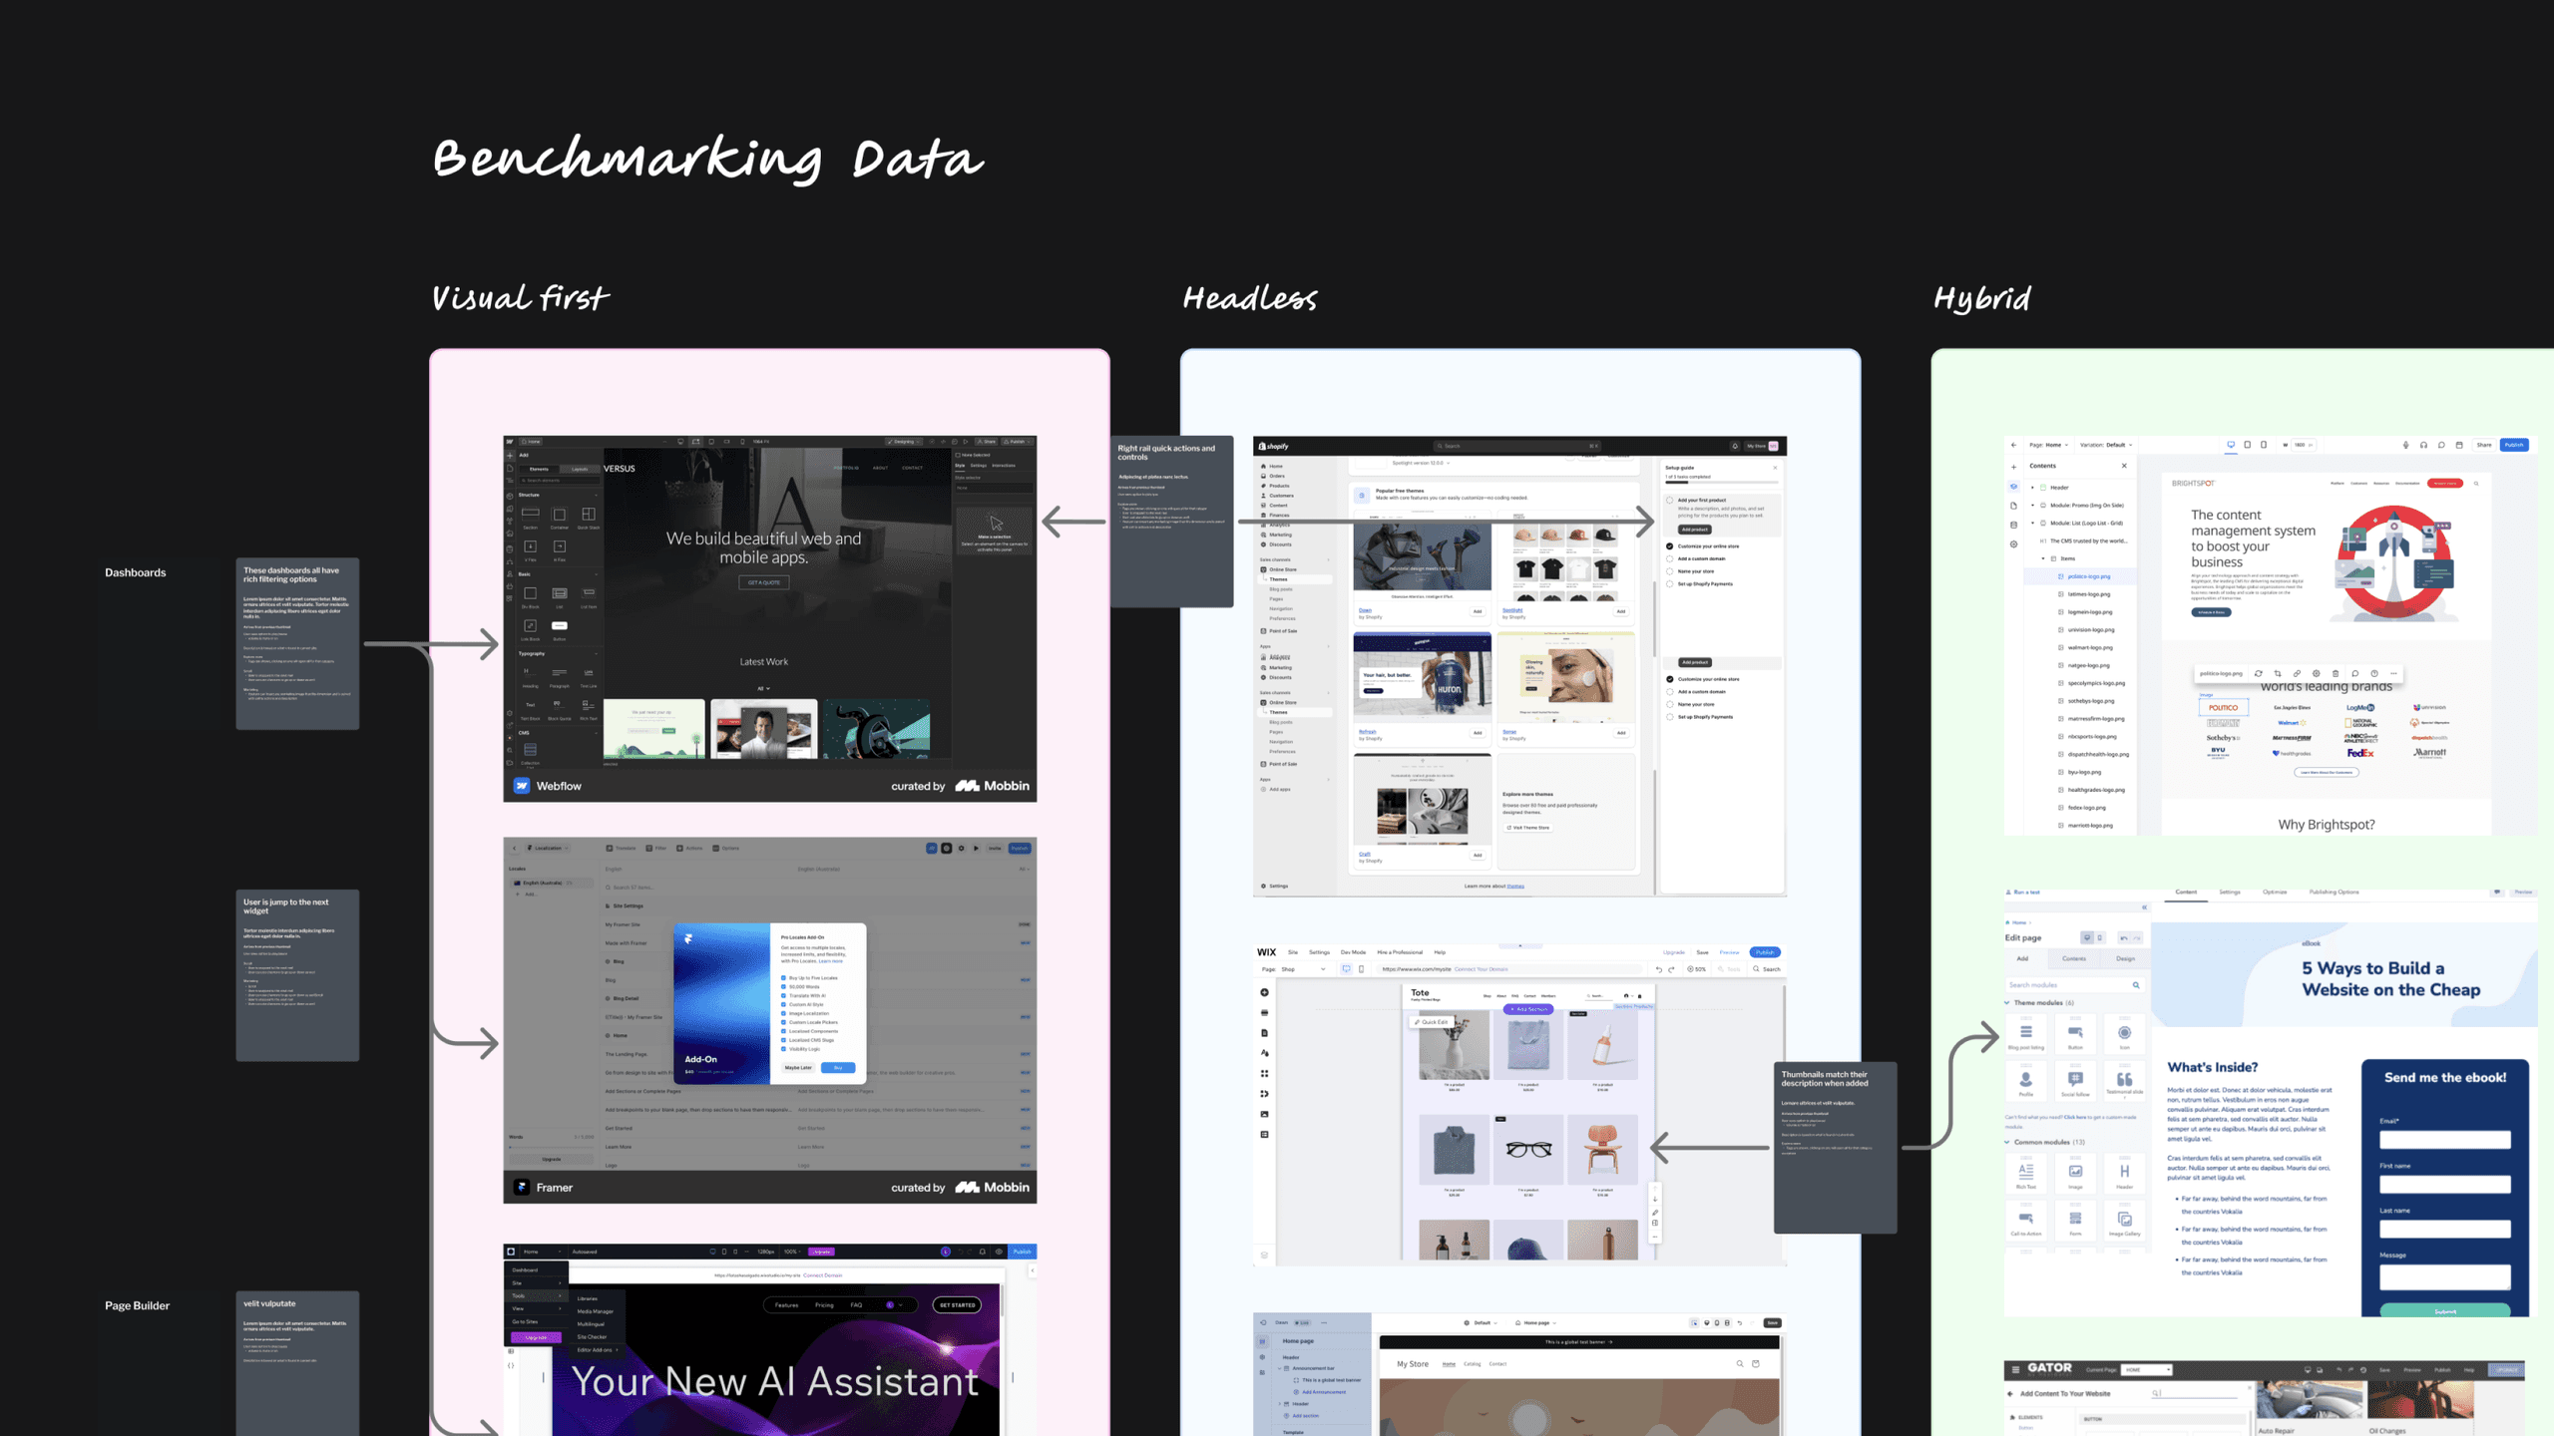Image resolution: width=2554 pixels, height=1436 pixels.
Task: Check off Add a custom domain task
Action: [x=1670, y=558]
